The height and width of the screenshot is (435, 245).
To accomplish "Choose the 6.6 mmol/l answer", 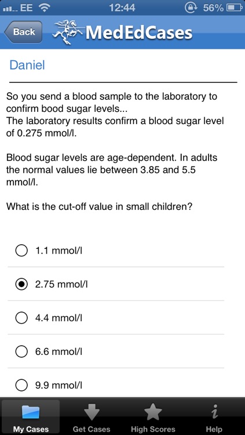I will [116, 351].
